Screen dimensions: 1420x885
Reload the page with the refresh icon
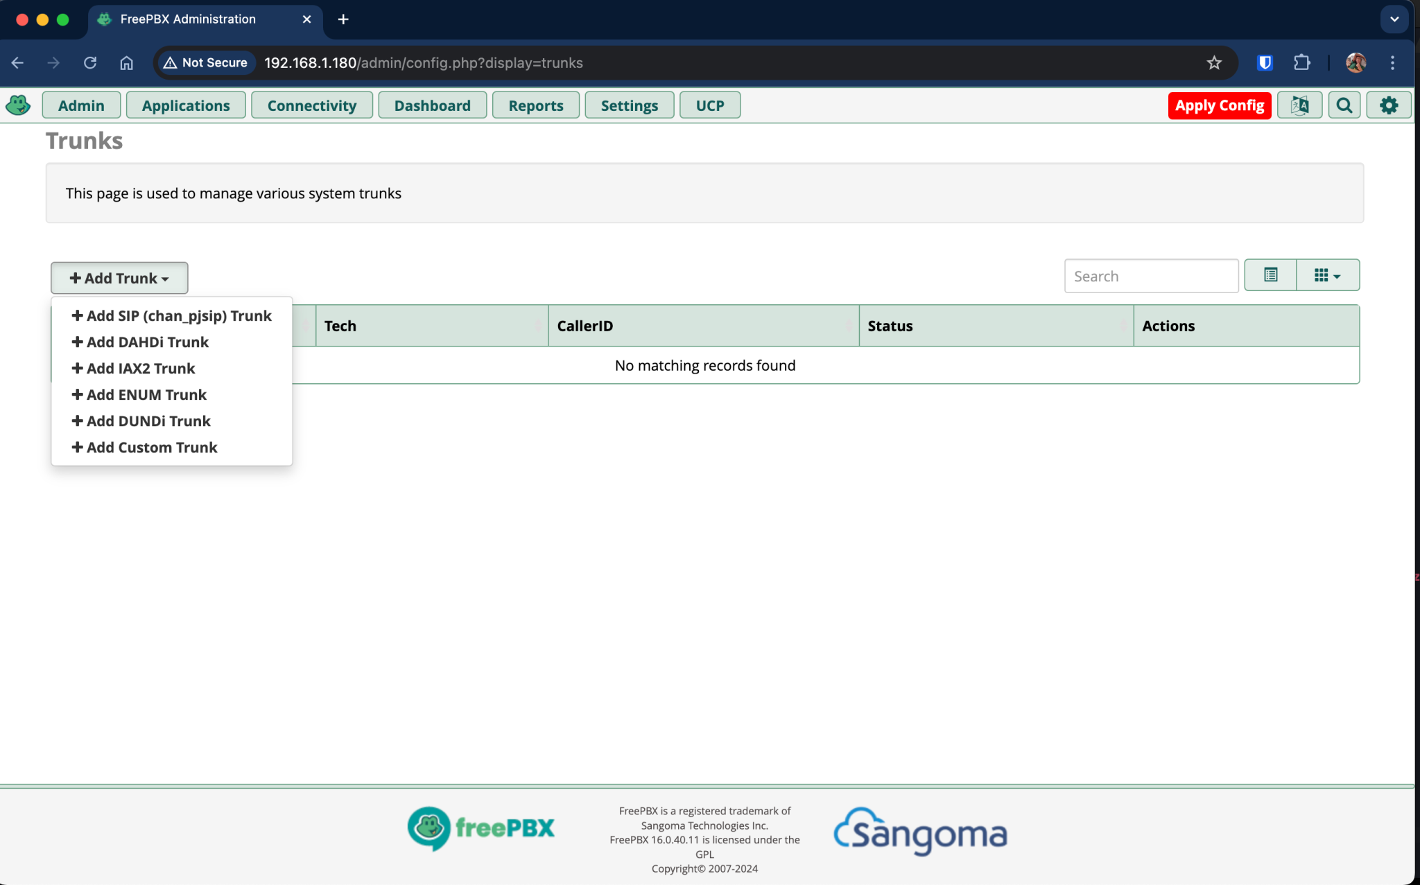tap(90, 62)
